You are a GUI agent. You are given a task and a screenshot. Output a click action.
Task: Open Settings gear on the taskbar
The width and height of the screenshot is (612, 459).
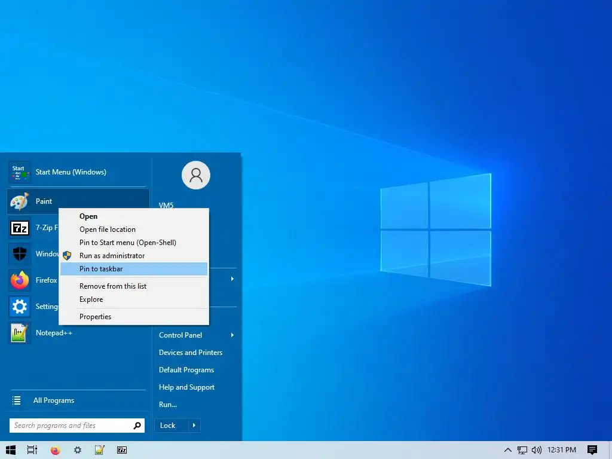click(78, 450)
